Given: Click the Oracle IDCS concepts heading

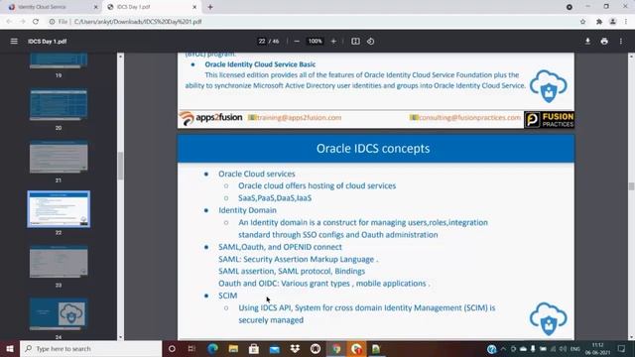Looking at the screenshot, I should pyautogui.click(x=373, y=149).
